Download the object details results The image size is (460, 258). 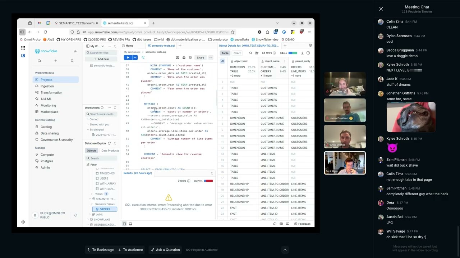tap(302, 53)
